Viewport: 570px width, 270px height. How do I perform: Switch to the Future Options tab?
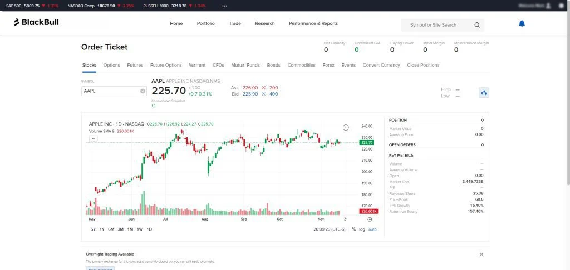(166, 66)
